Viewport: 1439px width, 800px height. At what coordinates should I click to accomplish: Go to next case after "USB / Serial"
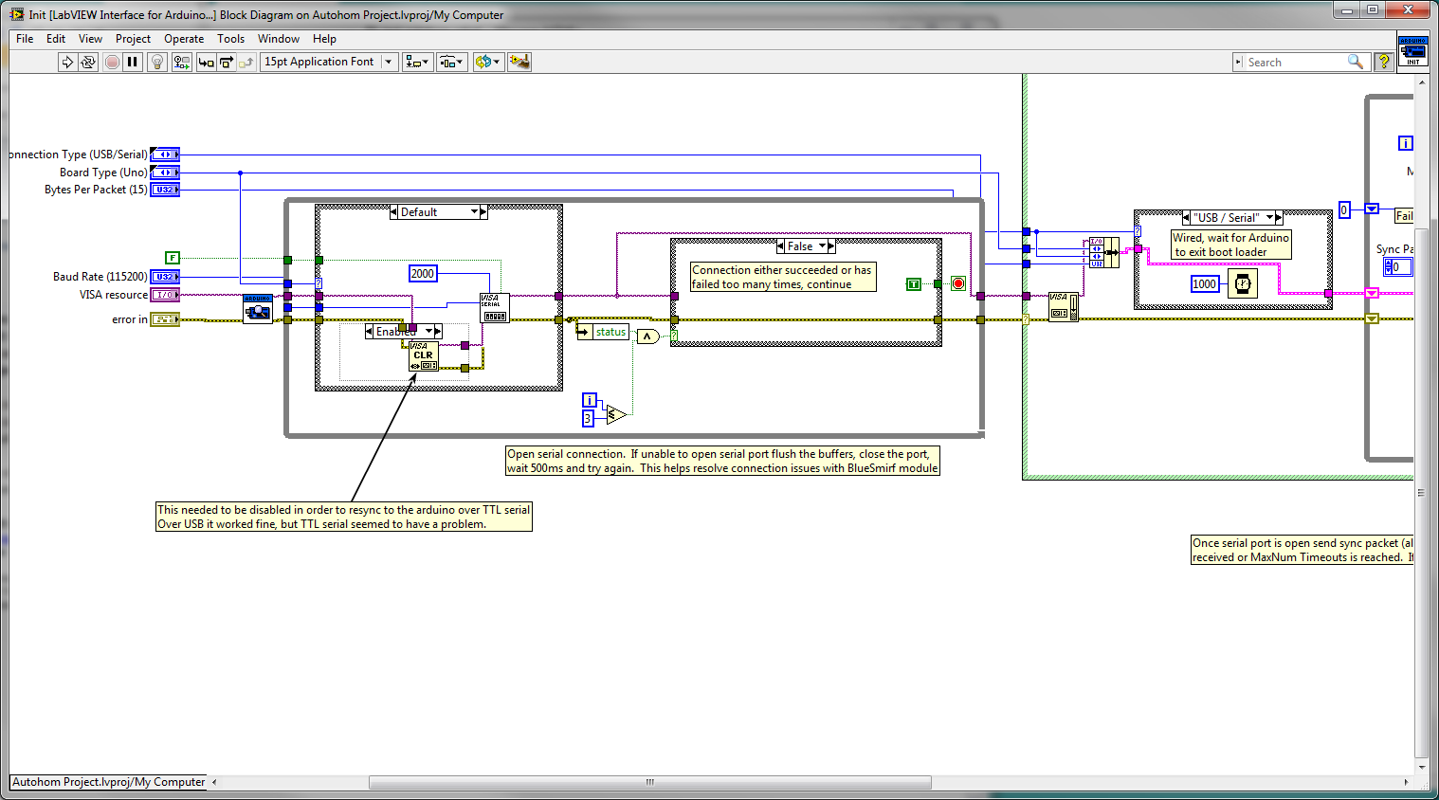click(x=1279, y=217)
